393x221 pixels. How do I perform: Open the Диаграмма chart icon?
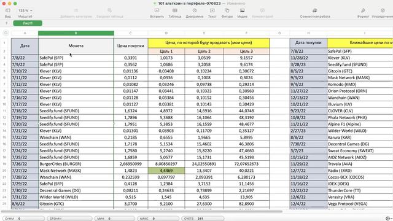[195, 10]
